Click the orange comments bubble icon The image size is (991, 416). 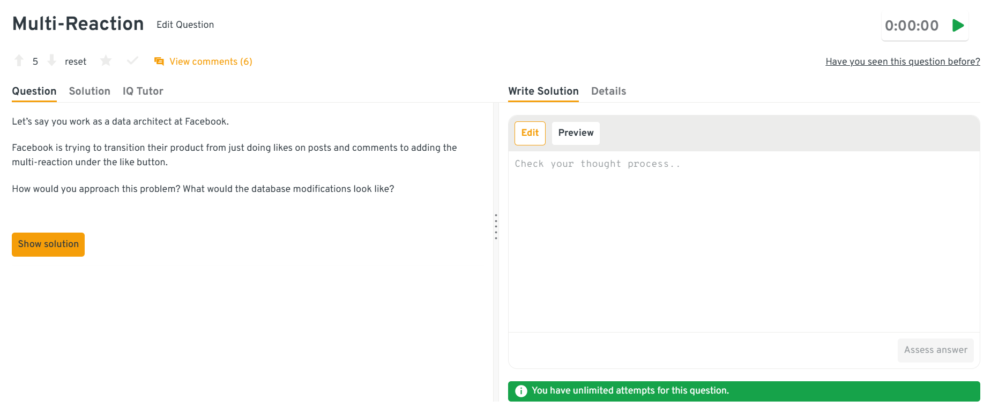coord(159,61)
